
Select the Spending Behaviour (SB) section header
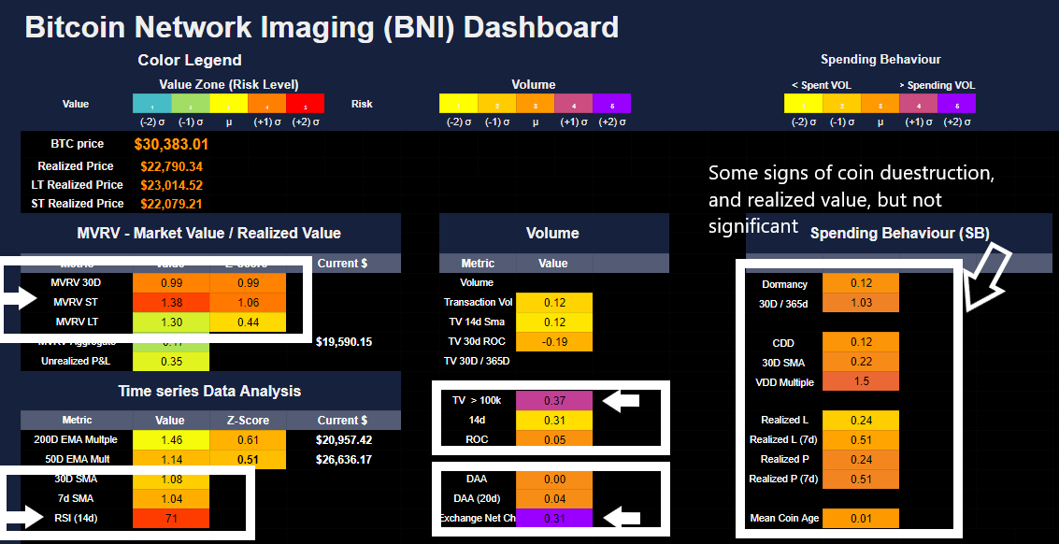point(899,233)
